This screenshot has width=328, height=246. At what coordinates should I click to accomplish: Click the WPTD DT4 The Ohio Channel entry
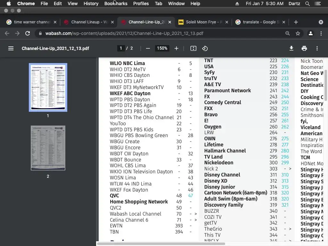[x=142, y=117]
